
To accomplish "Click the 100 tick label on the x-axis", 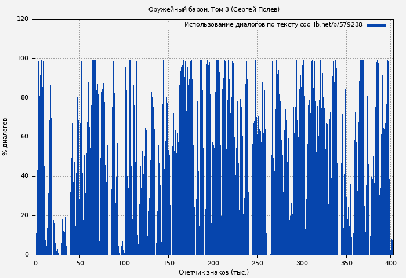I will [x=124, y=263].
